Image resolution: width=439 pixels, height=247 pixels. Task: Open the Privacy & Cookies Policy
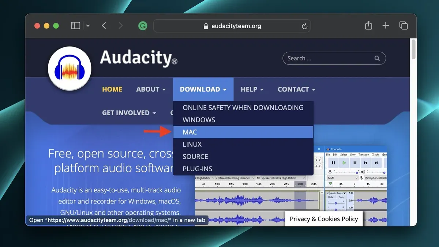(324, 219)
